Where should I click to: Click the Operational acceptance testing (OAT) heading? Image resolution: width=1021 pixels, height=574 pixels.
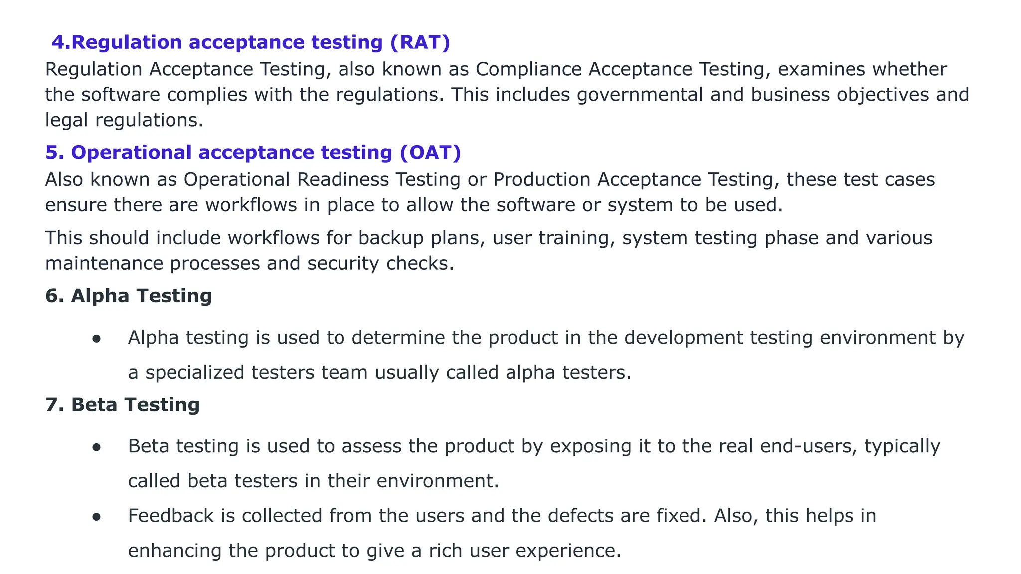[x=253, y=152]
